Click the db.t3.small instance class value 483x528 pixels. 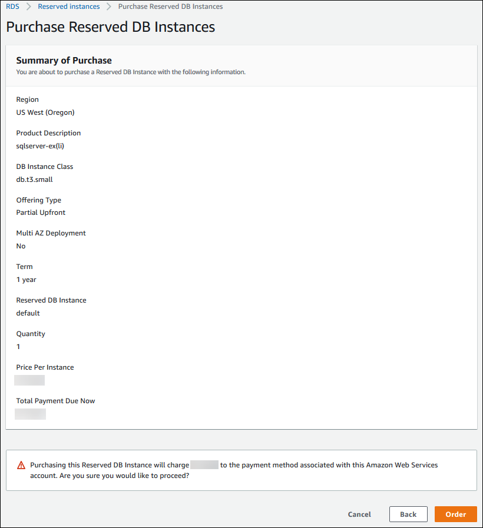[x=34, y=180]
